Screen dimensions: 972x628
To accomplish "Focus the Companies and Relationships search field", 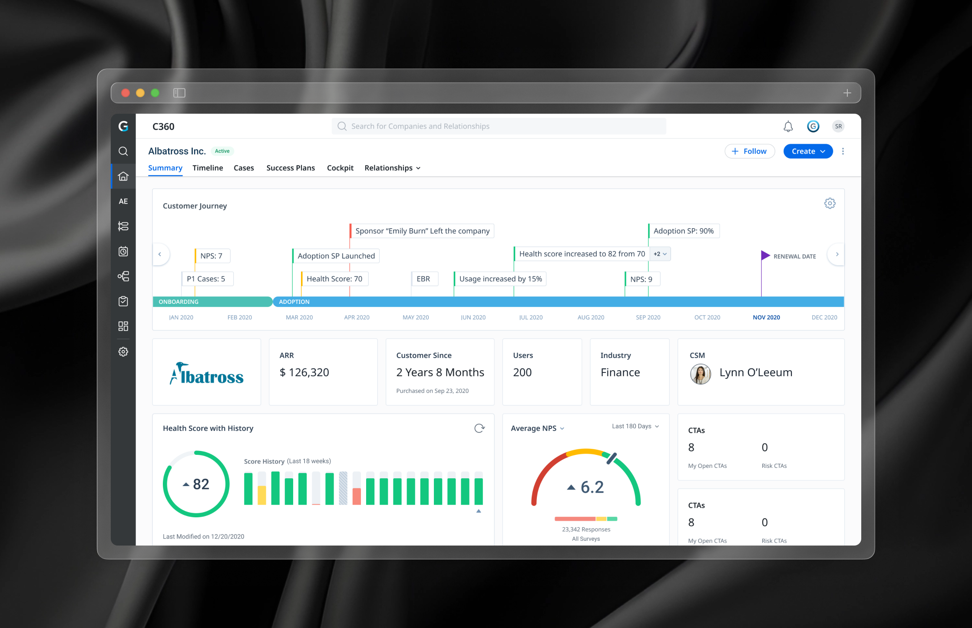I will [x=499, y=126].
